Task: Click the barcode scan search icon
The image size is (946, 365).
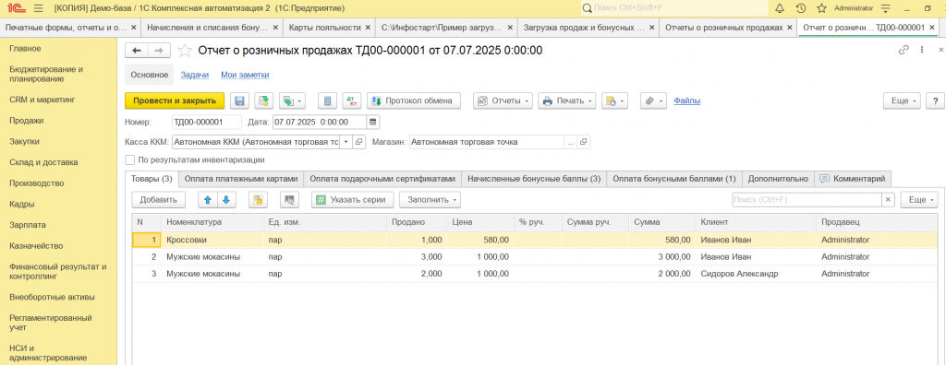Action: (290, 199)
